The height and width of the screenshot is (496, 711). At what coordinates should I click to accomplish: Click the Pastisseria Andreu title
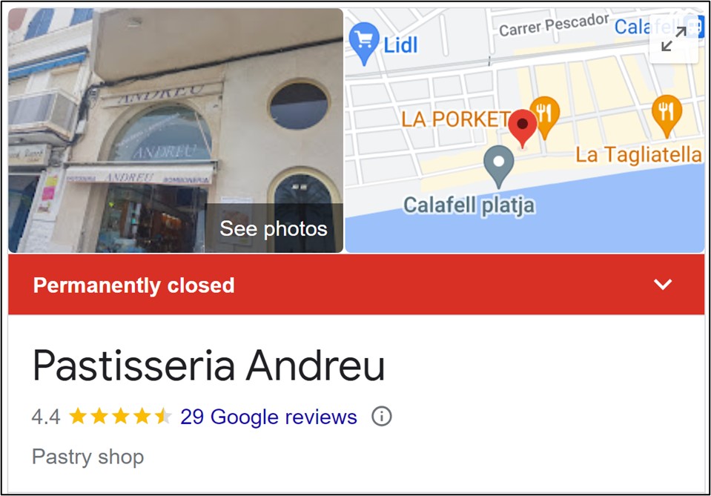(x=208, y=366)
